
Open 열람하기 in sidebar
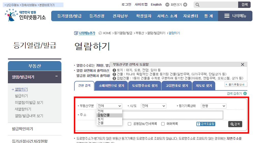pyautogui.click(x=21, y=89)
